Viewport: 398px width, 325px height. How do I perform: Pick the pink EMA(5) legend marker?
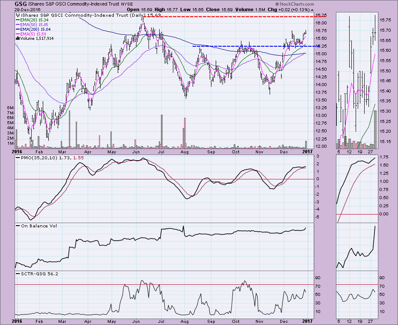pos(18,34)
